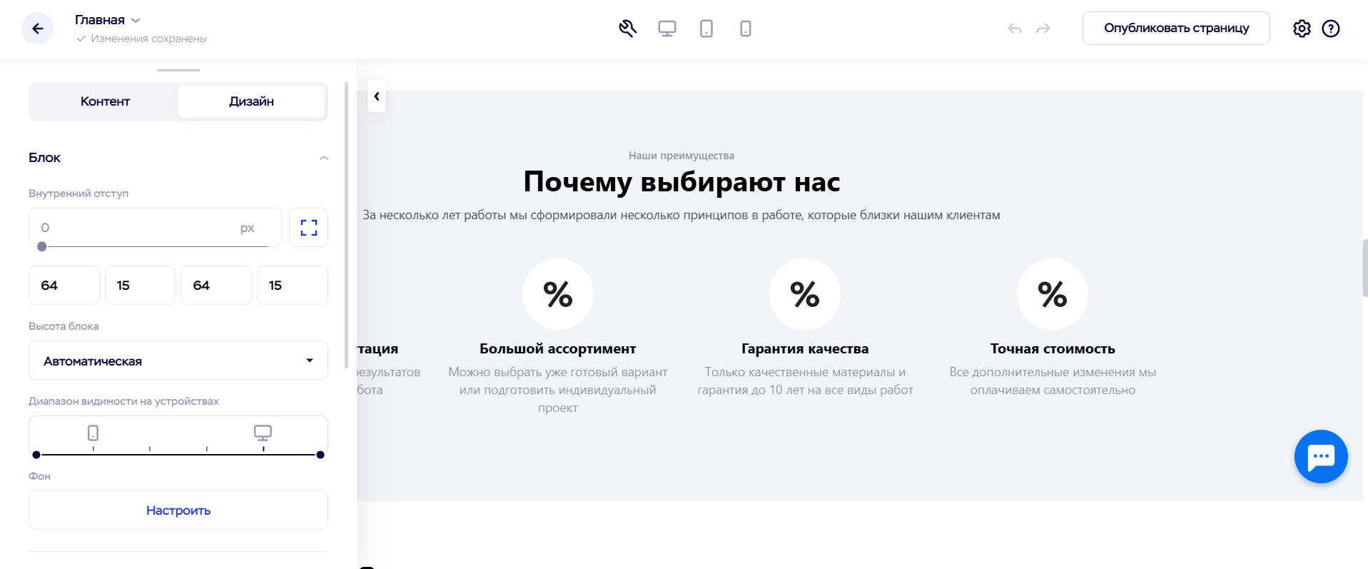Click left handle of device visibility slider
1368x569 pixels.
(36, 455)
